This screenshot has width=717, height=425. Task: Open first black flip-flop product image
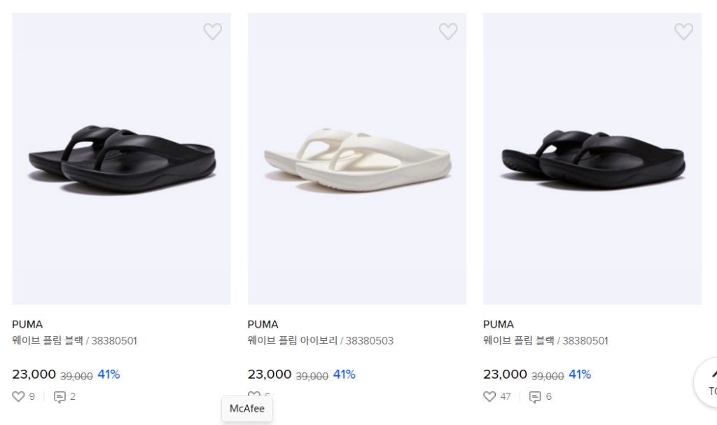pos(121,159)
